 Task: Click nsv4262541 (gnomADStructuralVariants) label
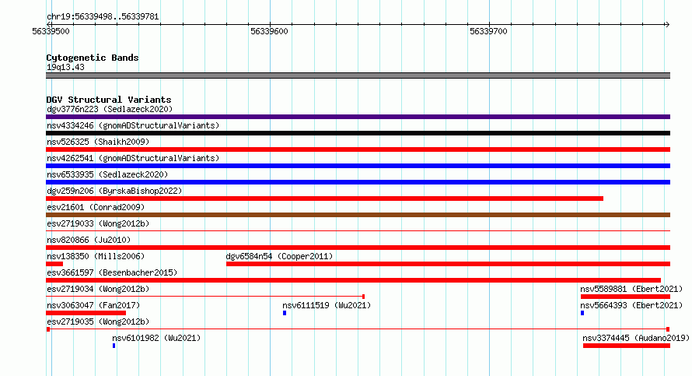pos(133,158)
